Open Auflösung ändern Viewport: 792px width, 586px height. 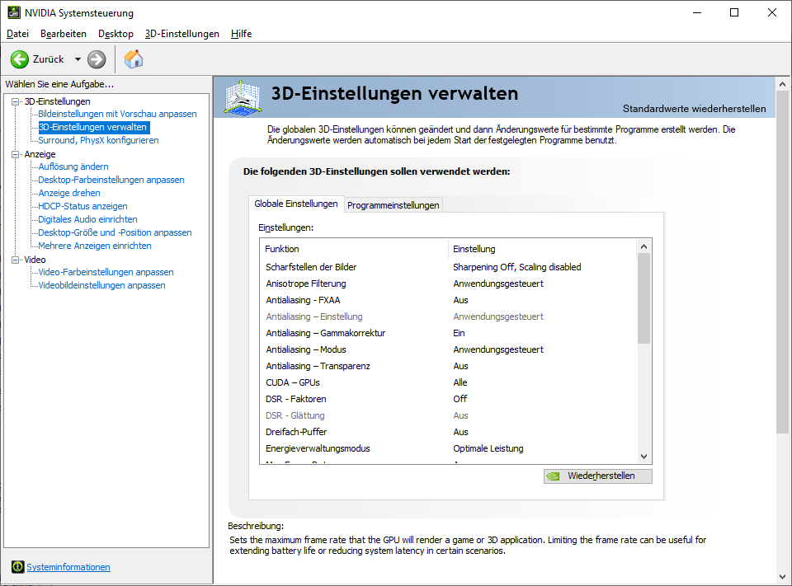coord(73,166)
